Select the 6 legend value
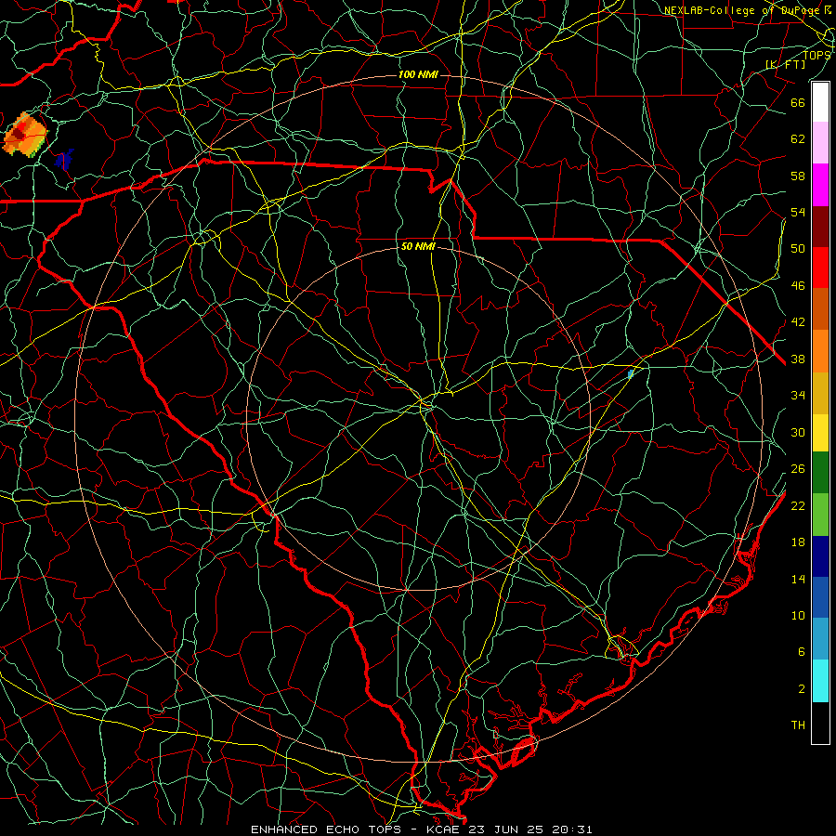 (801, 651)
